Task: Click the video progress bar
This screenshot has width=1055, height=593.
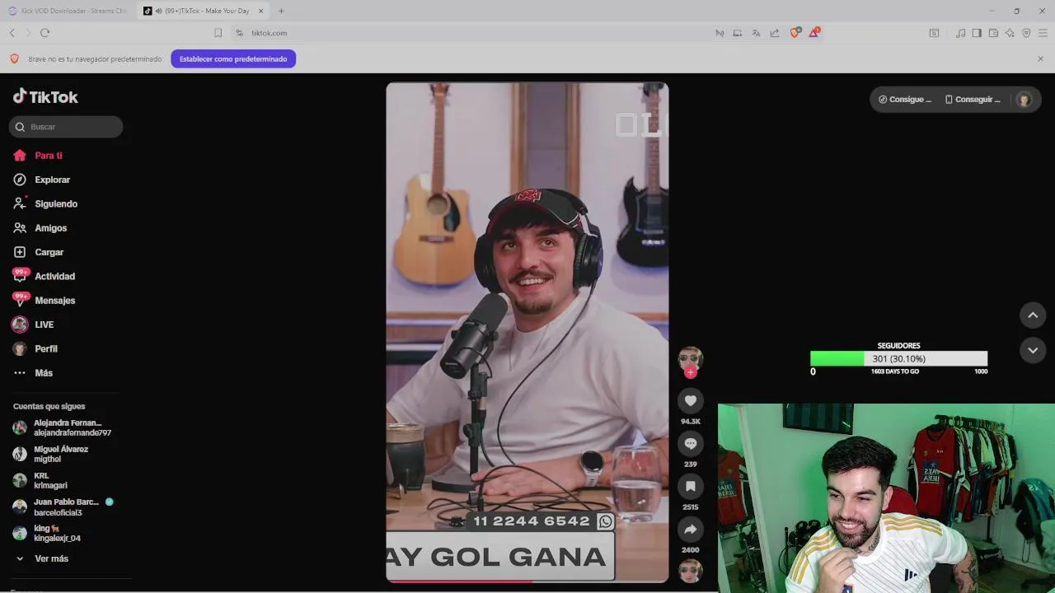Action: pos(527,581)
